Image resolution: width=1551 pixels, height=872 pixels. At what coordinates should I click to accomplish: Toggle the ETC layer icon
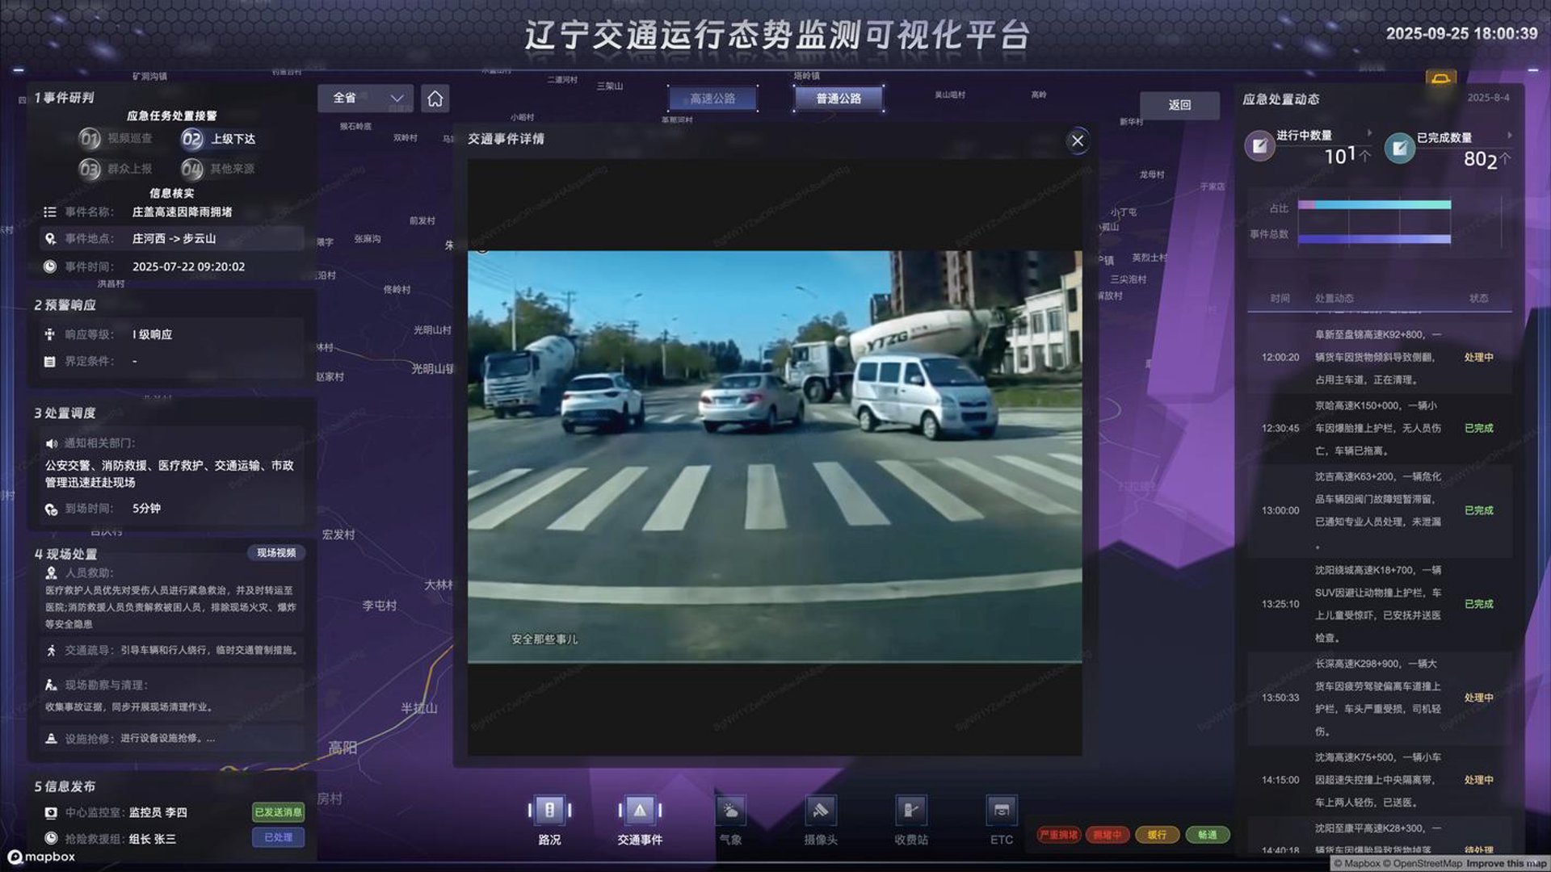pyautogui.click(x=1002, y=810)
